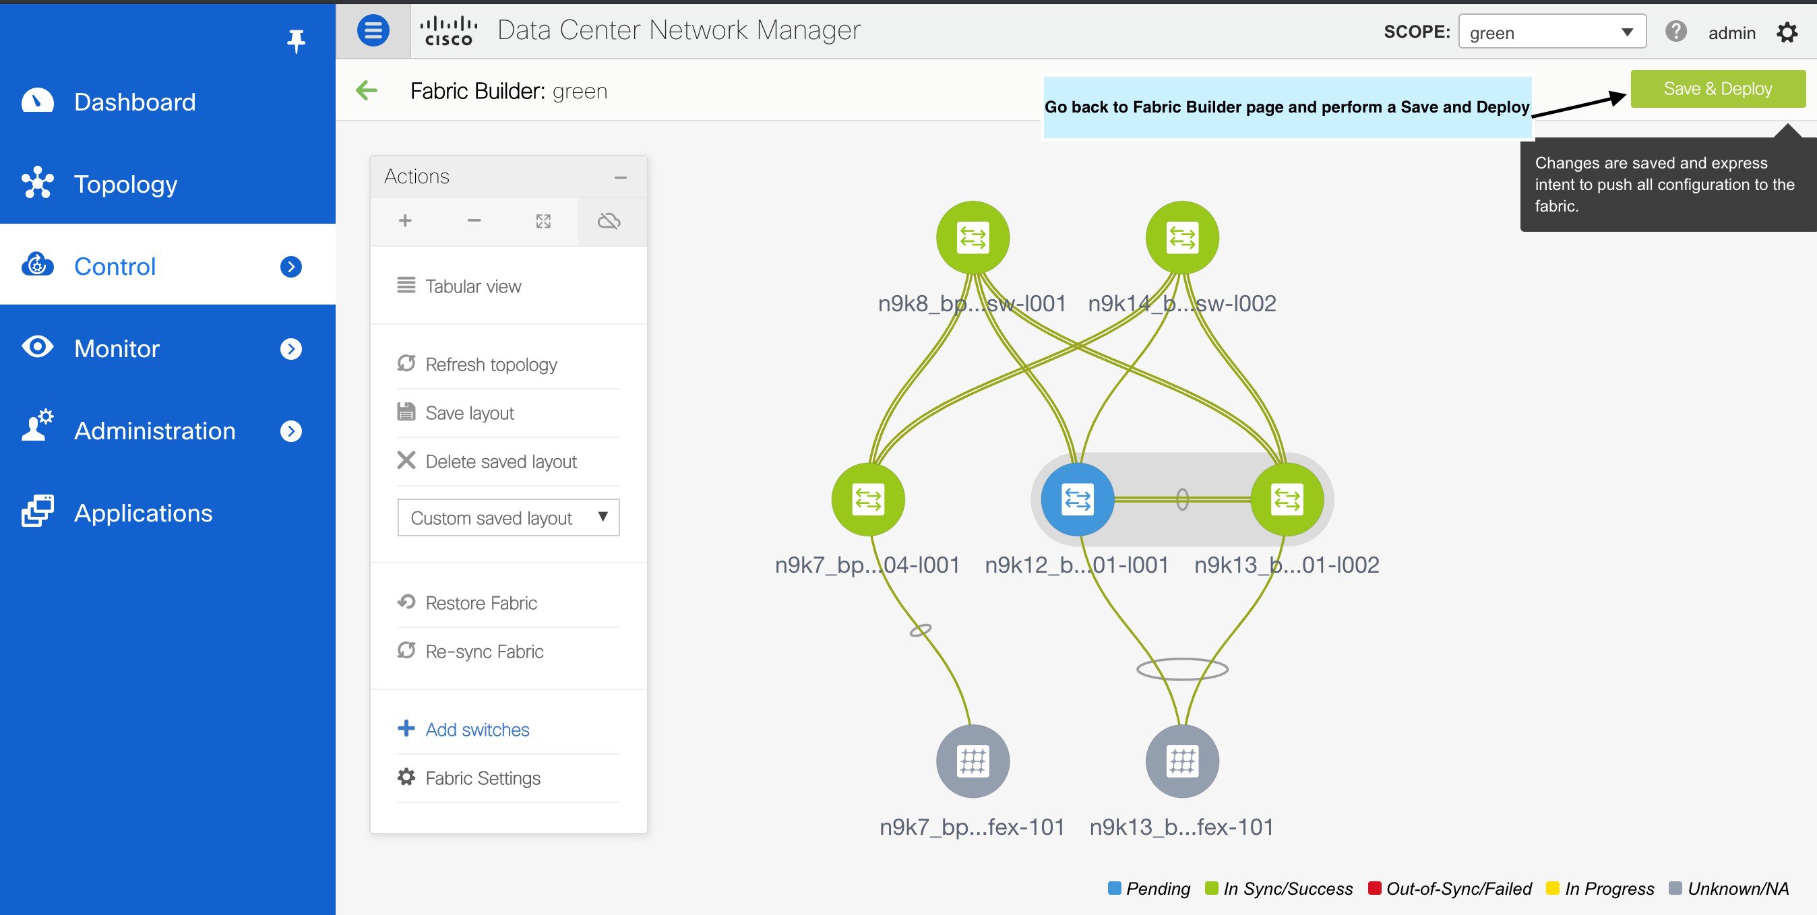The image size is (1817, 915).
Task: Click Restore Fabric
Action: (468, 603)
